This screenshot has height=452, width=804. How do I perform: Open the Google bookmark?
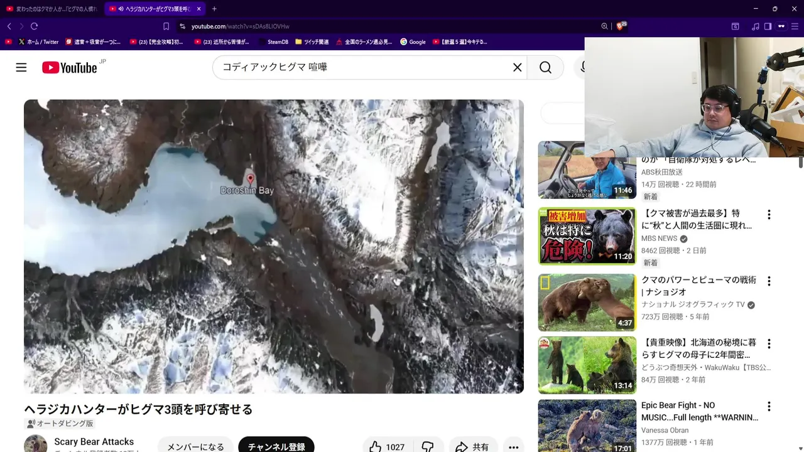[x=413, y=42]
